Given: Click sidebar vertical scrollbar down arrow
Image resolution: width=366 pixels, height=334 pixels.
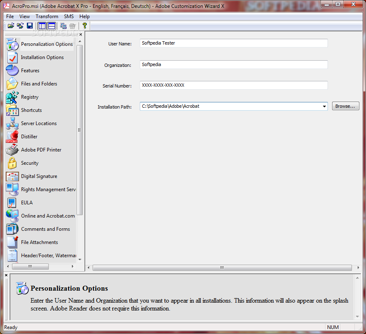Looking at the screenshot, I should click(x=80, y=259).
